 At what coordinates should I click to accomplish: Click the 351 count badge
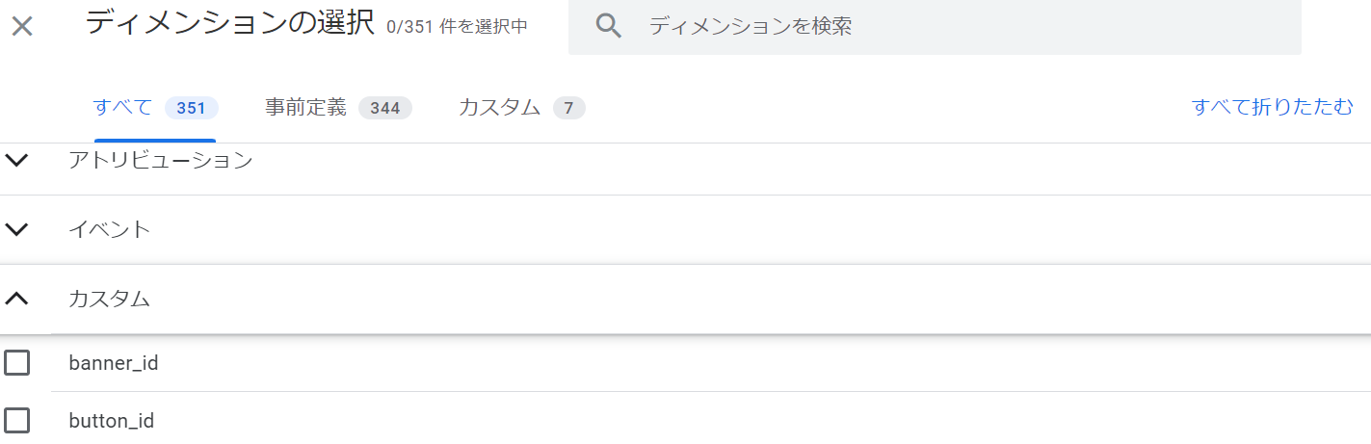click(191, 108)
